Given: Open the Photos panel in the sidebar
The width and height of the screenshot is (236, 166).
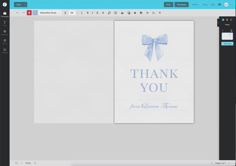Looking at the screenshot, I should (x=5, y=51).
